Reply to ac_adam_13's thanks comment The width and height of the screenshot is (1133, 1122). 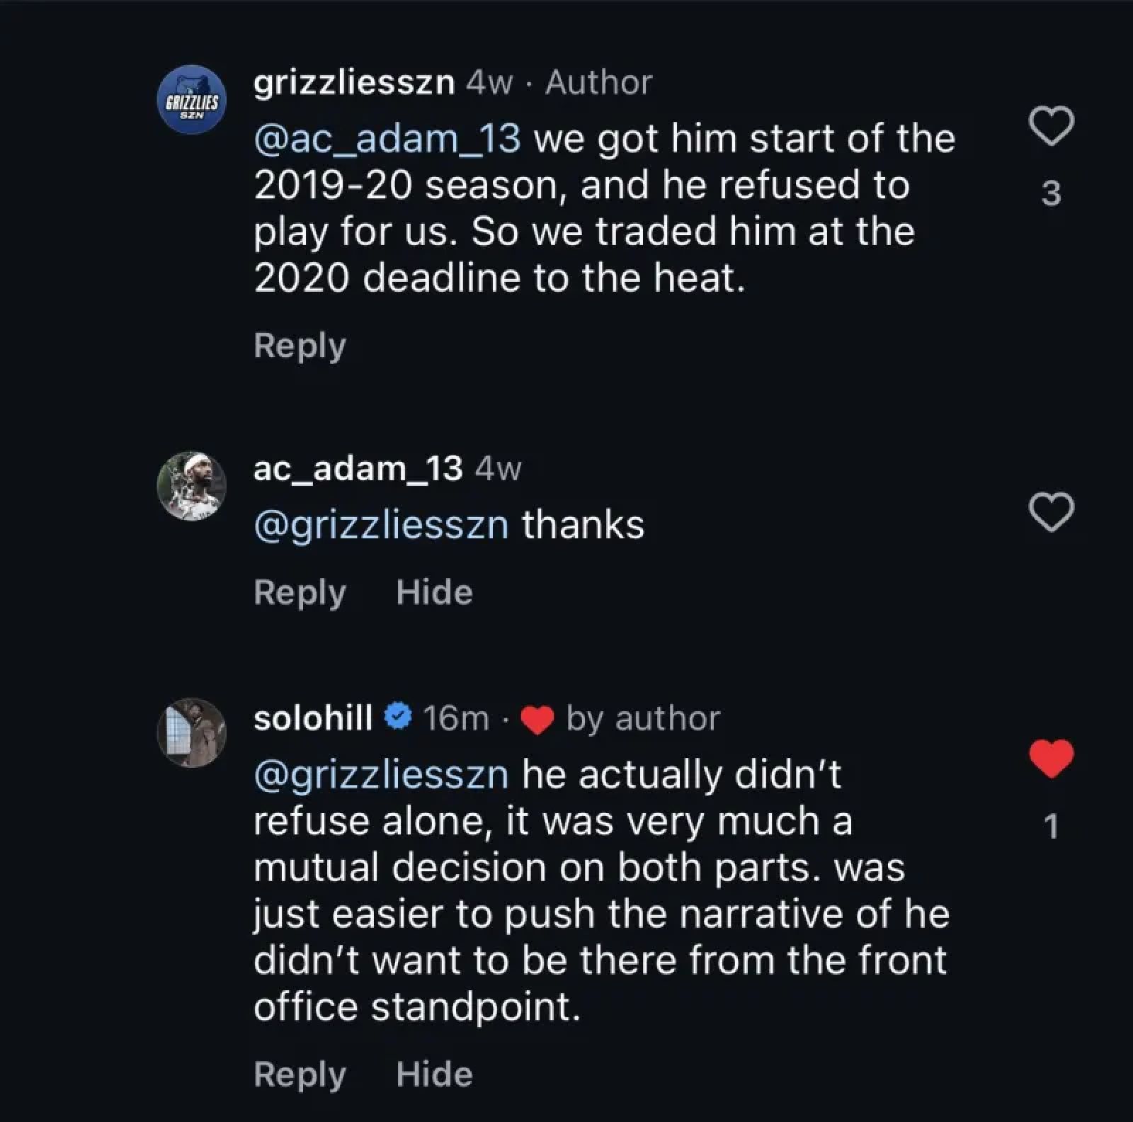[300, 592]
